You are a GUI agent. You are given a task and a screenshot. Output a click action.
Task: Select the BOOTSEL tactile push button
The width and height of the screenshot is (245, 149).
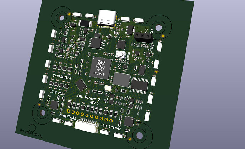[120, 54]
